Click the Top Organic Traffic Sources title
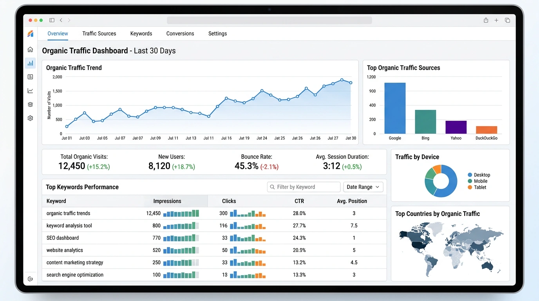 [x=403, y=68]
